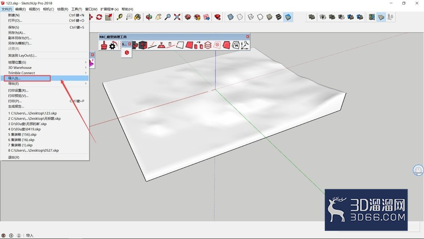
Task: Activate the Orbit tool
Action: (149, 17)
